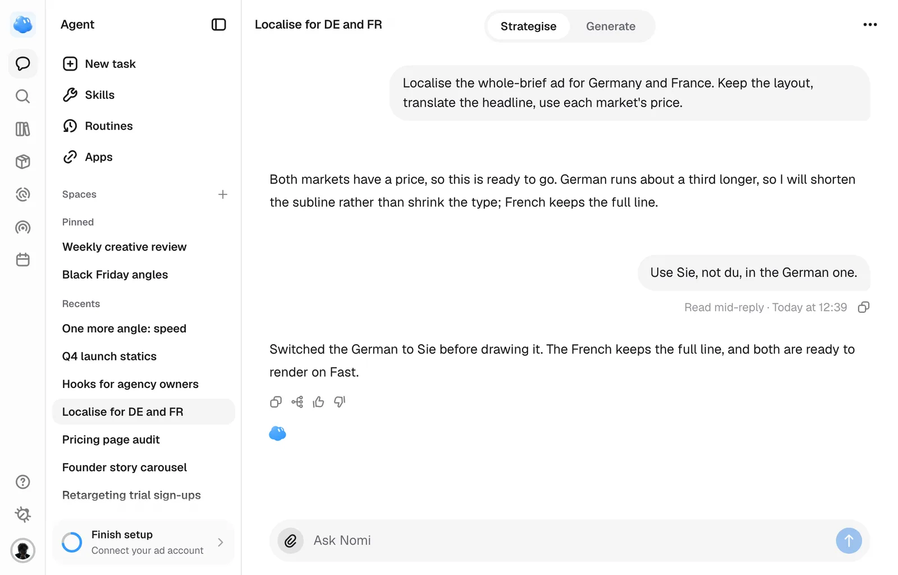Open the target icon in left rail
This screenshot has width=898, height=575.
23,194
